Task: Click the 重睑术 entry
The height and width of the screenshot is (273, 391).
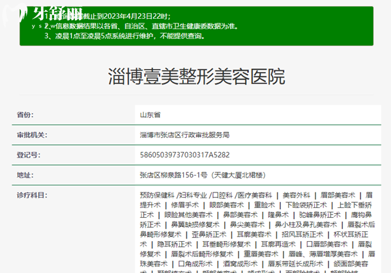Action: tap(265, 205)
